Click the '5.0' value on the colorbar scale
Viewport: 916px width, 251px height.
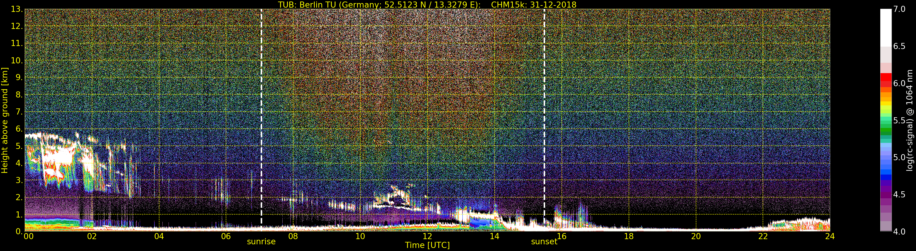(x=899, y=157)
